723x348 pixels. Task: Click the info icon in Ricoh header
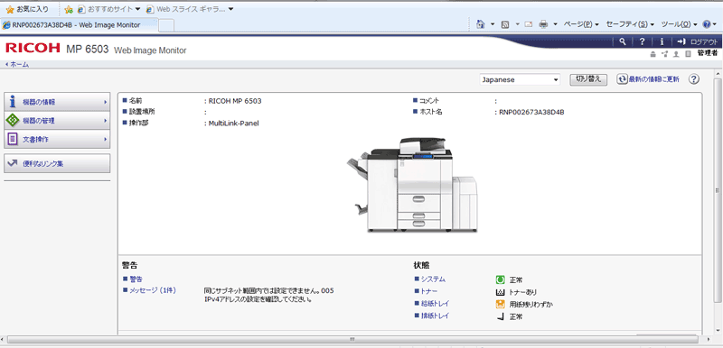point(662,41)
